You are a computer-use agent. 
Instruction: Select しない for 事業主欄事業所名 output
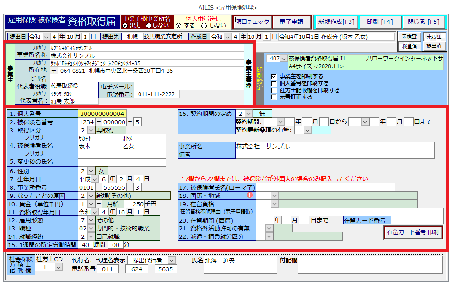coord(148,26)
